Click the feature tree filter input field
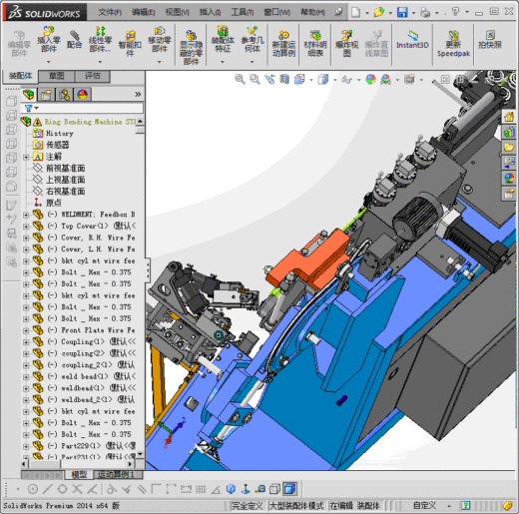The height and width of the screenshot is (514, 519). point(83,108)
